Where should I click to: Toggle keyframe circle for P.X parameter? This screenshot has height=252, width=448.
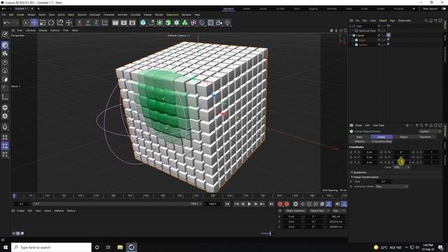click(x=351, y=152)
